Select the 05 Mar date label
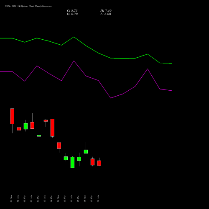The image size is (209, 209). click(x=25, y=199)
